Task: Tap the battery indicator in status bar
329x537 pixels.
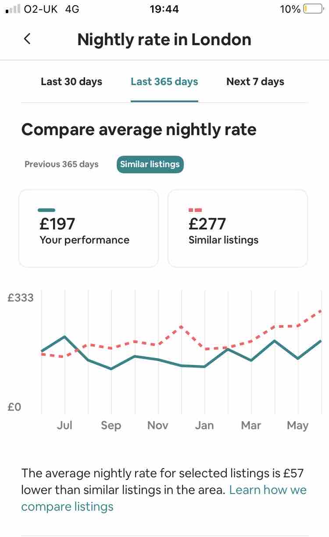Action: (x=313, y=9)
